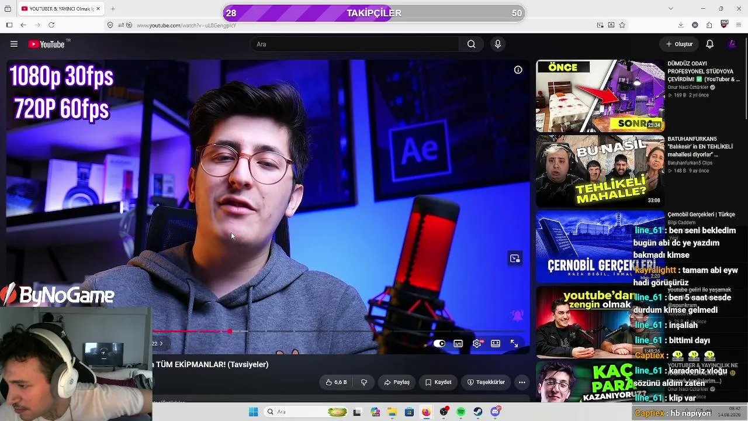
Task: Expand the video chapter chevron
Action: (161, 343)
